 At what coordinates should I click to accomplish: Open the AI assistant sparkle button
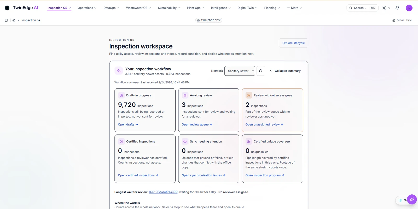click(412, 200)
